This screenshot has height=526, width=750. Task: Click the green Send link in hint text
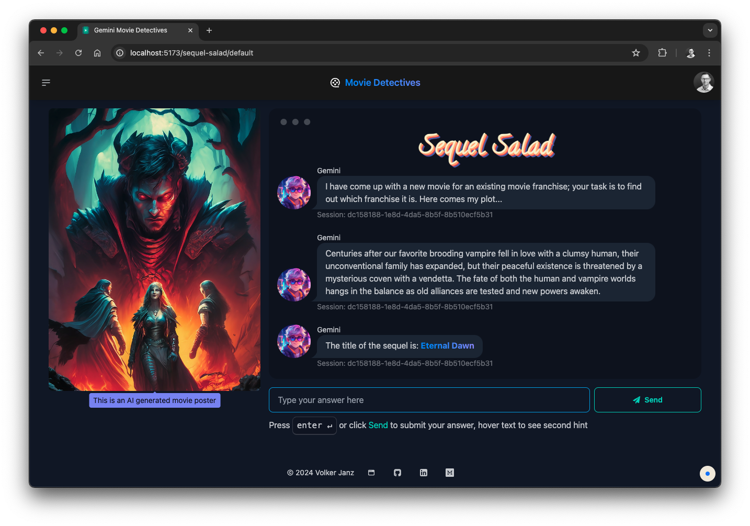tap(378, 425)
